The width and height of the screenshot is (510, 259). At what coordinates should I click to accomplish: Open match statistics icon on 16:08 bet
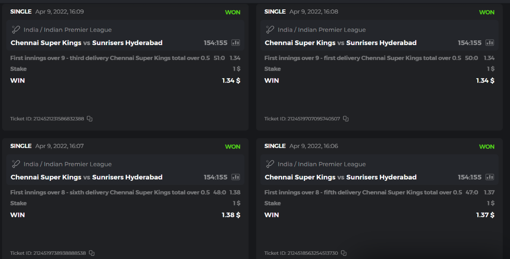(x=490, y=43)
